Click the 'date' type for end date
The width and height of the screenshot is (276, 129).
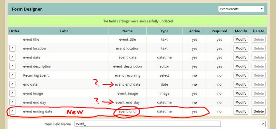(x=164, y=84)
